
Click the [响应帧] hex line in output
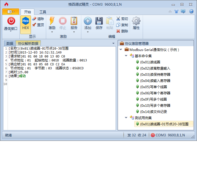[37, 64]
